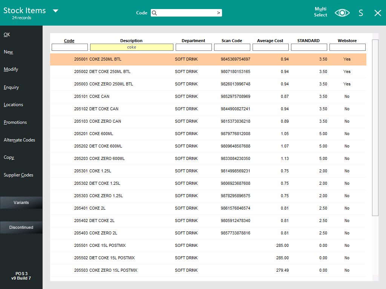Select row 205003 COKE ZERO 250ML BTL
386x289 pixels.
[x=208, y=84]
